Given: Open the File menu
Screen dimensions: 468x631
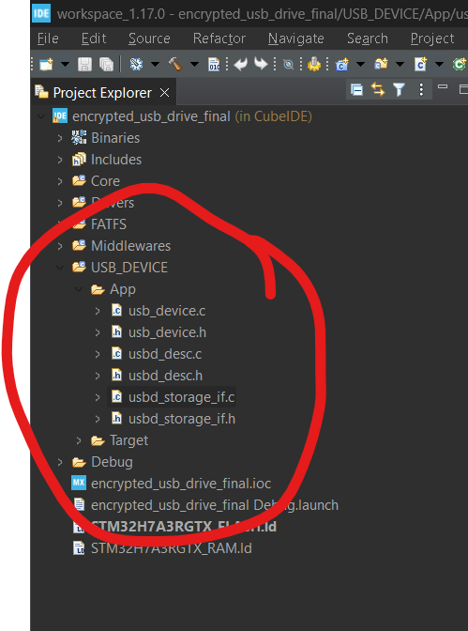Looking at the screenshot, I should click(48, 38).
